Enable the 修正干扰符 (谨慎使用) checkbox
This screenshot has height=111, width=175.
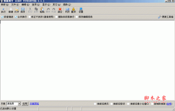point(29,17)
